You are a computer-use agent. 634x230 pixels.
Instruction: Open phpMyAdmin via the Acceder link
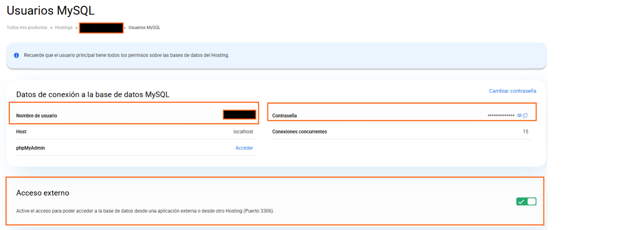(x=244, y=148)
